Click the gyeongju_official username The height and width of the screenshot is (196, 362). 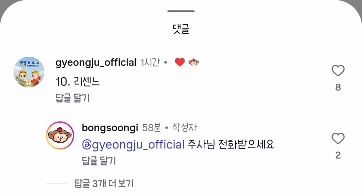pyautogui.click(x=96, y=63)
